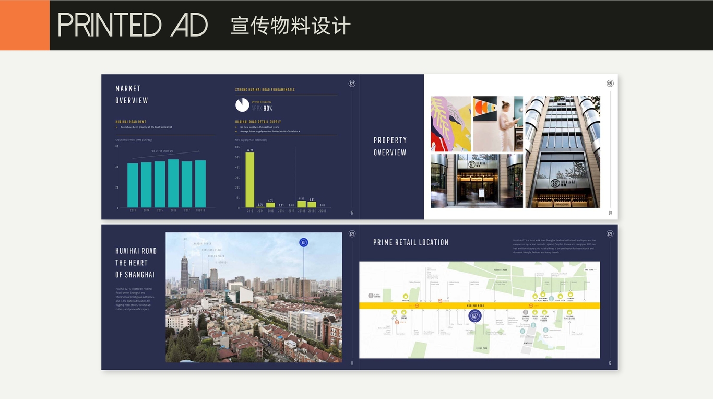Click the Lippo Plaza mall icon
Image resolution: width=713 pixels, height=400 pixels.
(x=560, y=296)
